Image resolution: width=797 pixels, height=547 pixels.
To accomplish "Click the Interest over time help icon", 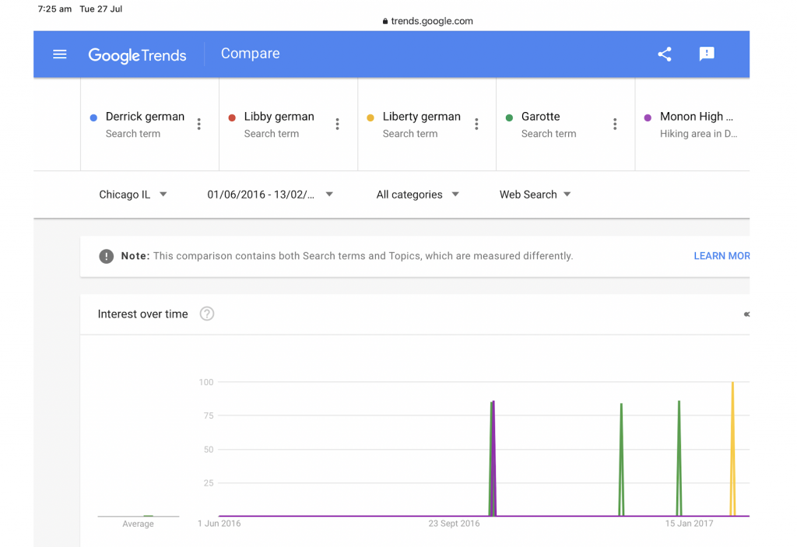I will tap(207, 314).
